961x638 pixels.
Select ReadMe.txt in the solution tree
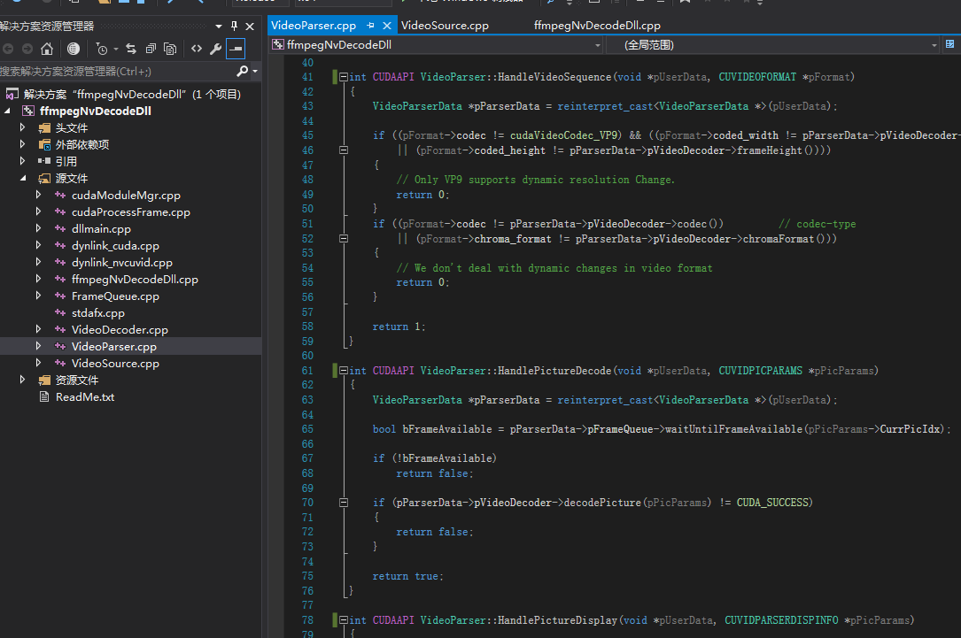click(84, 397)
